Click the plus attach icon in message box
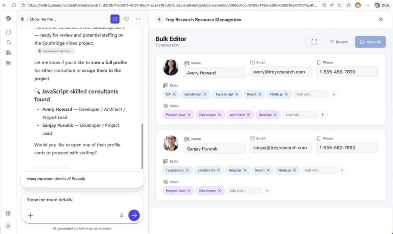 click(31, 215)
